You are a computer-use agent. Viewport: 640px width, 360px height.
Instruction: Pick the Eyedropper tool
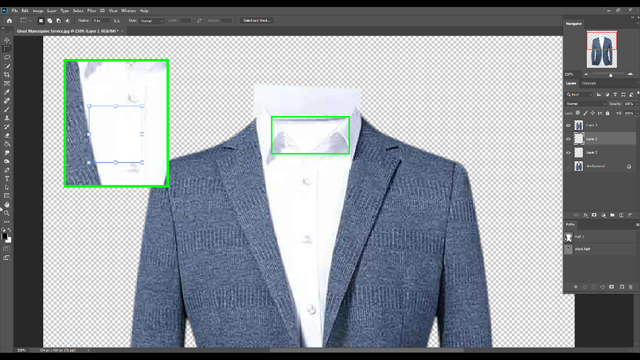pos(7,92)
